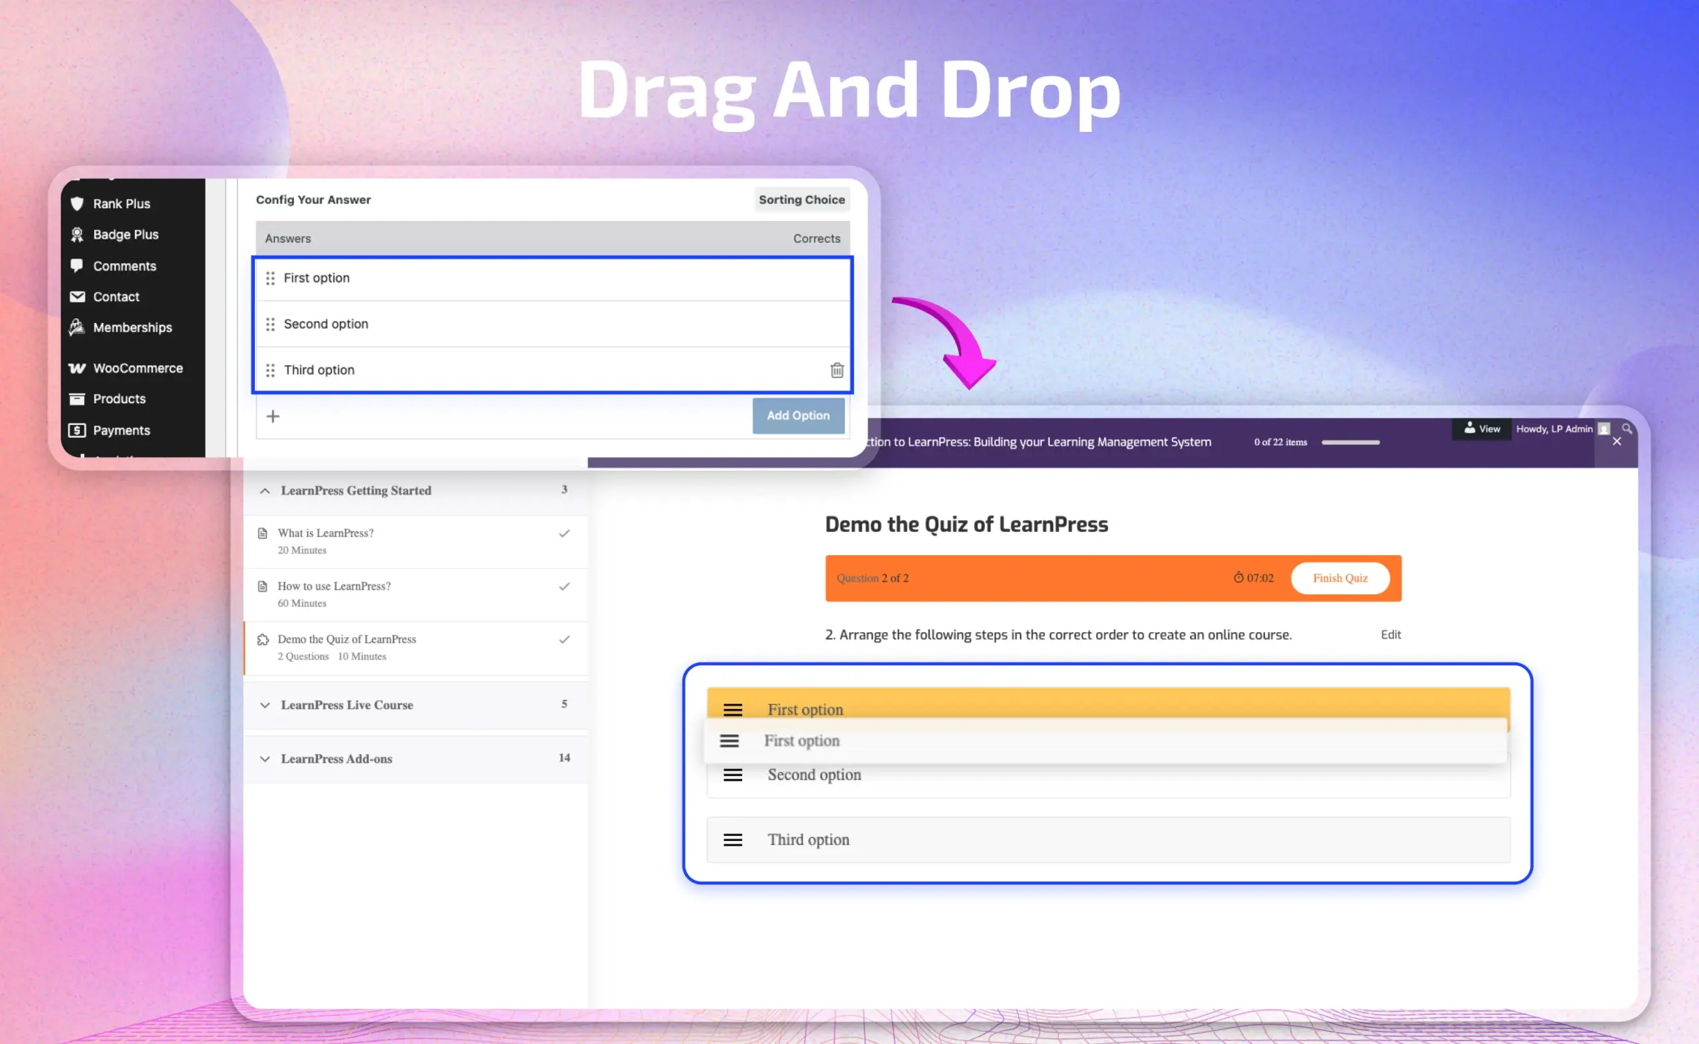Click the 2 Questions text under quiz
Screen dimensions: 1699x1044
(303, 656)
